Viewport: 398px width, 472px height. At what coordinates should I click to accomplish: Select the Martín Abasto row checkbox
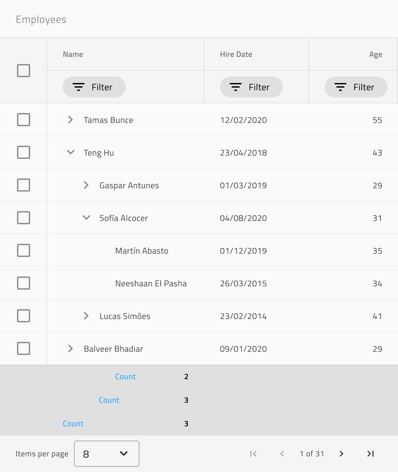24,250
